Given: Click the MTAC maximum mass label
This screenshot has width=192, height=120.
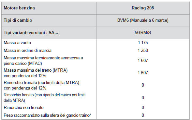Looking at the screenshot, I should point(43,61).
